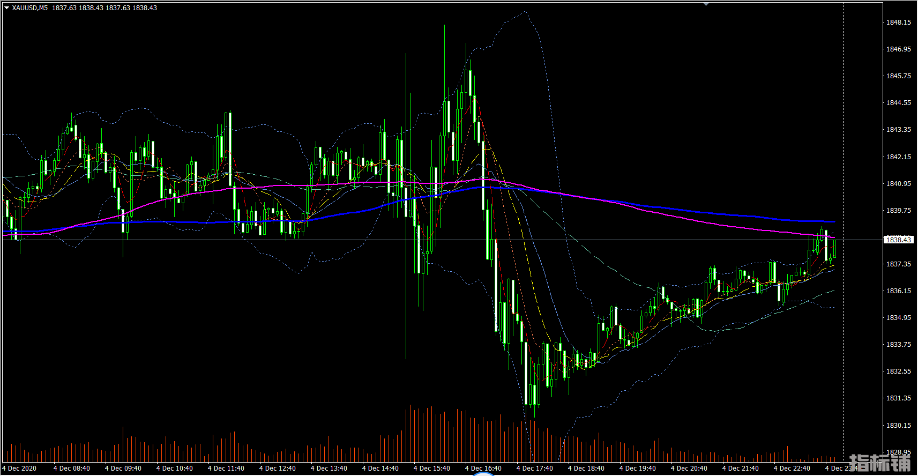Click the 1843.35 price axis label

pos(899,129)
